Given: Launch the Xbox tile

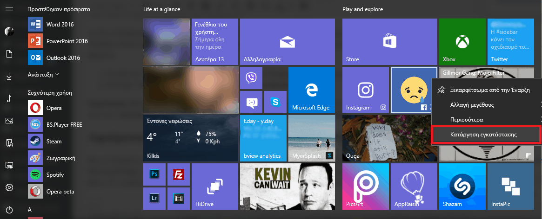Looking at the screenshot, I should pyautogui.click(x=462, y=42).
